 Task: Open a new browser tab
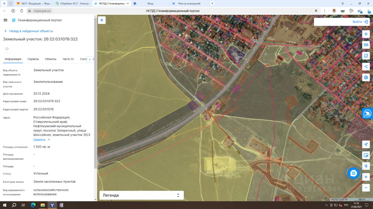tap(212, 3)
